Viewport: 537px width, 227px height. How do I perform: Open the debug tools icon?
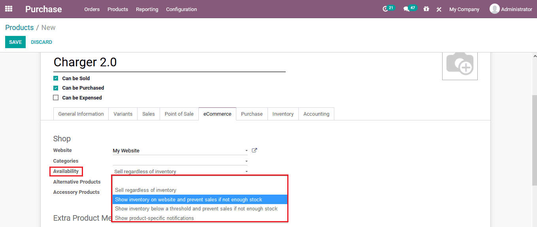439,9
